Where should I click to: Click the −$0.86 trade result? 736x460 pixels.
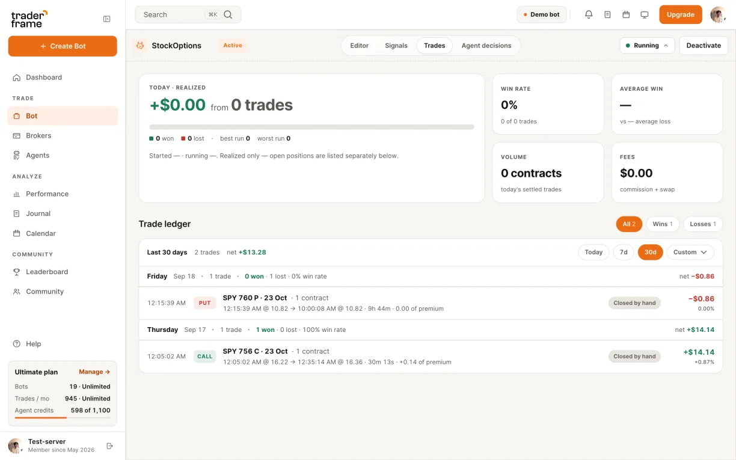[x=701, y=299]
